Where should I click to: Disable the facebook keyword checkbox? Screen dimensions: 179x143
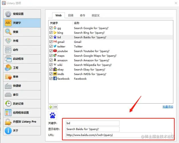pyautogui.click(x=51, y=78)
